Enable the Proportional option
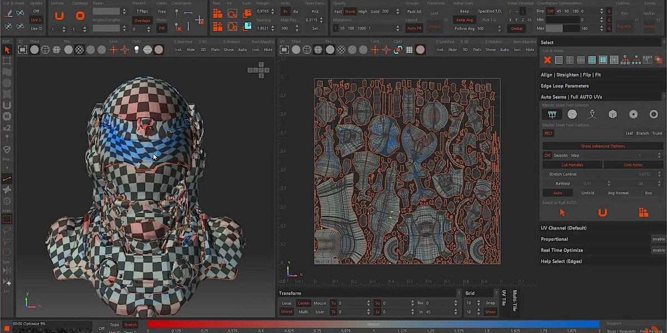 point(658,239)
